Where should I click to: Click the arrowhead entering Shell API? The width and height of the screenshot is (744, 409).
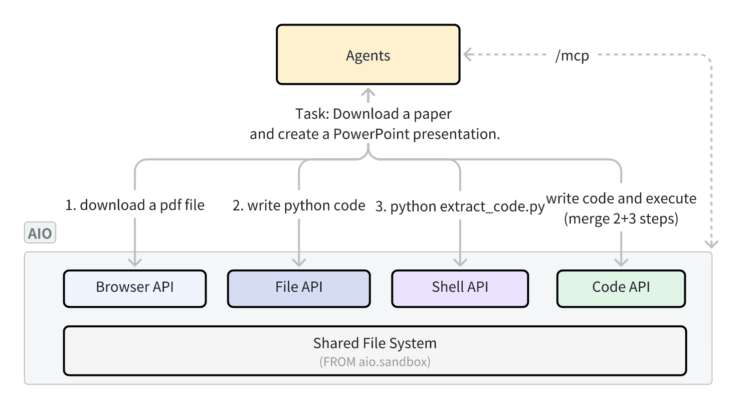pyautogui.click(x=460, y=262)
